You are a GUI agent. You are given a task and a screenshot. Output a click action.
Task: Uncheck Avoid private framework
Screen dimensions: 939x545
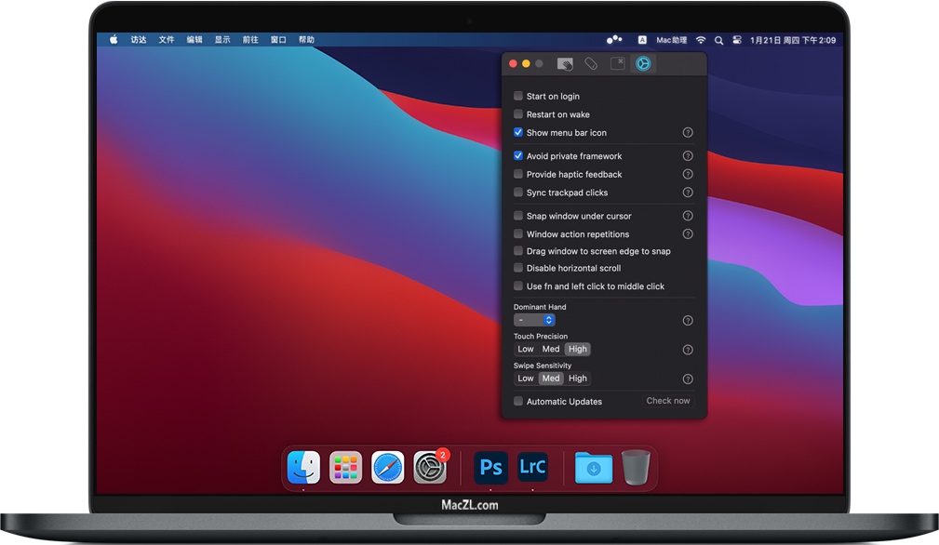518,156
